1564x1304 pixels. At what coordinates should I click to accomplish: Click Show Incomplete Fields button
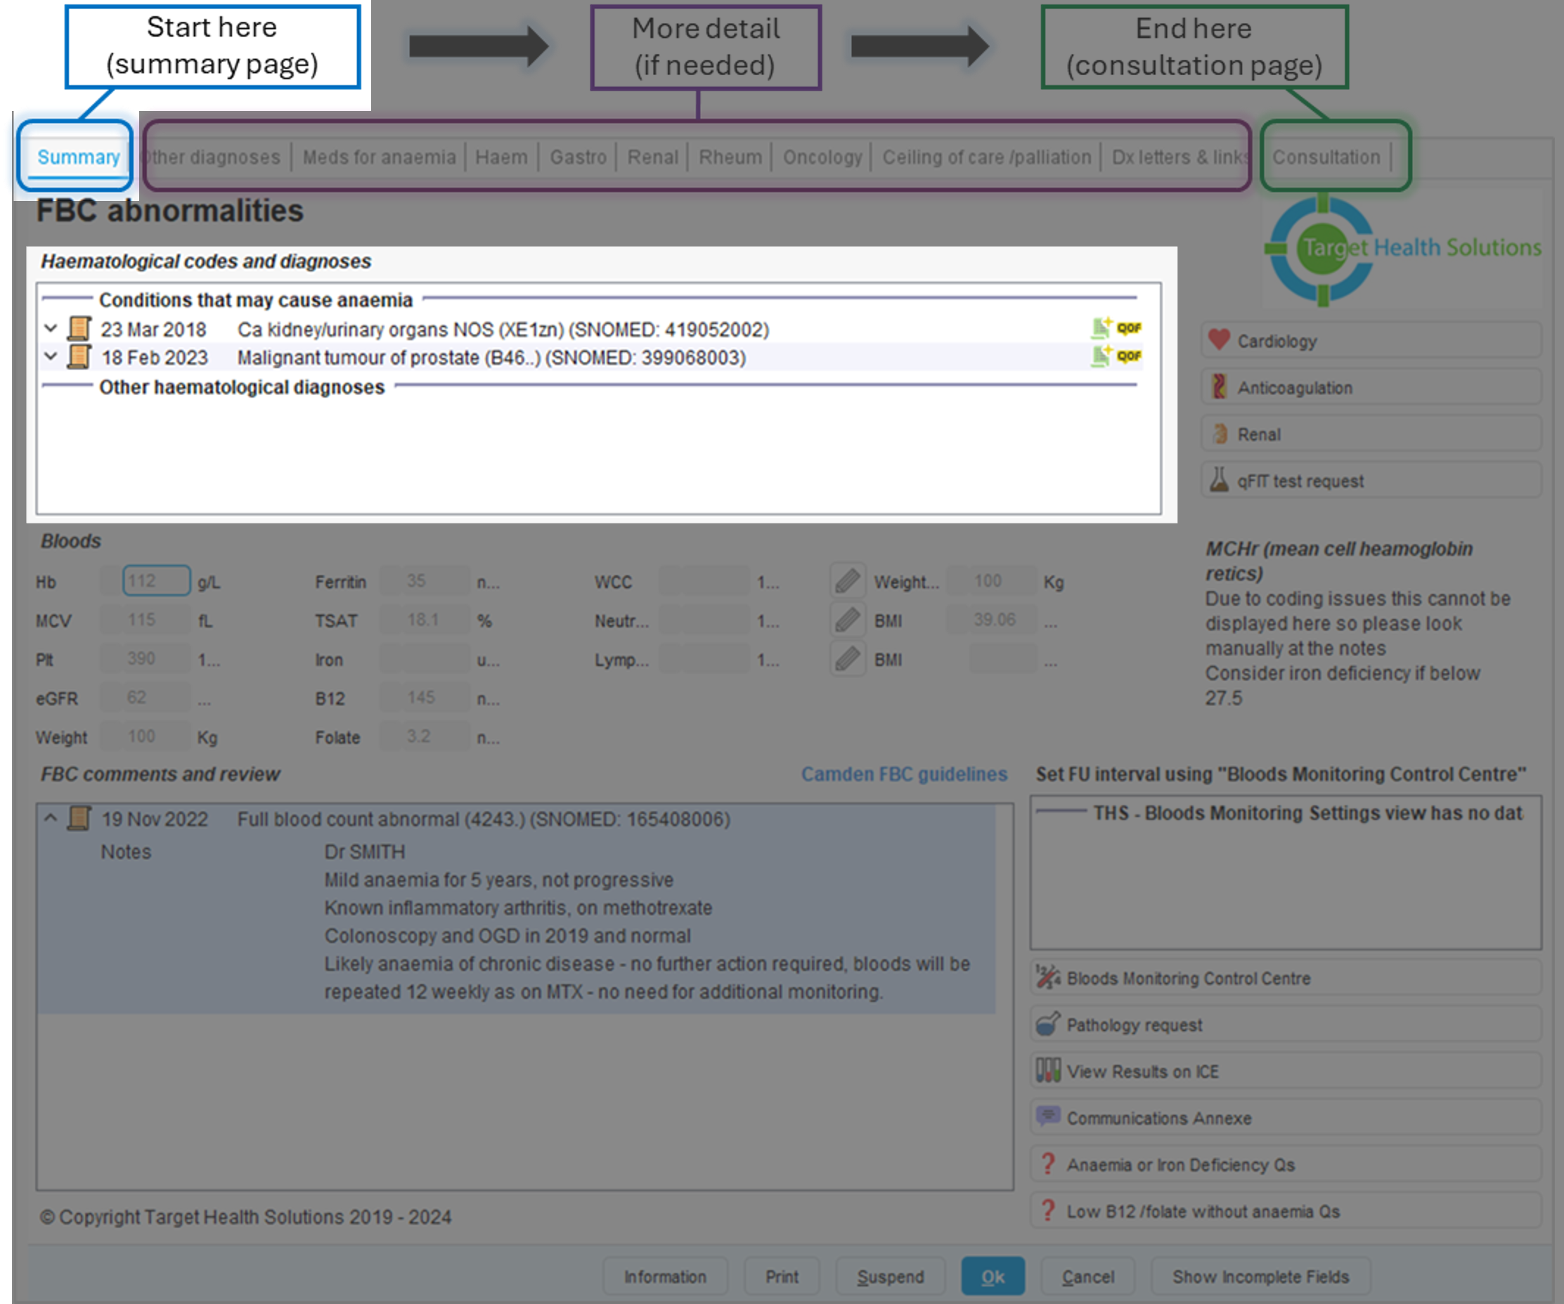pos(1260,1277)
